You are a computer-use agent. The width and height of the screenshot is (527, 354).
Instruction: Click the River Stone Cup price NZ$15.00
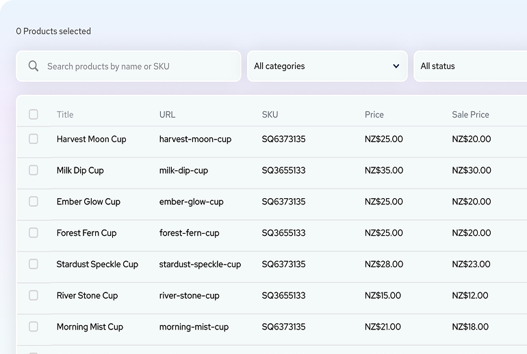tap(383, 296)
